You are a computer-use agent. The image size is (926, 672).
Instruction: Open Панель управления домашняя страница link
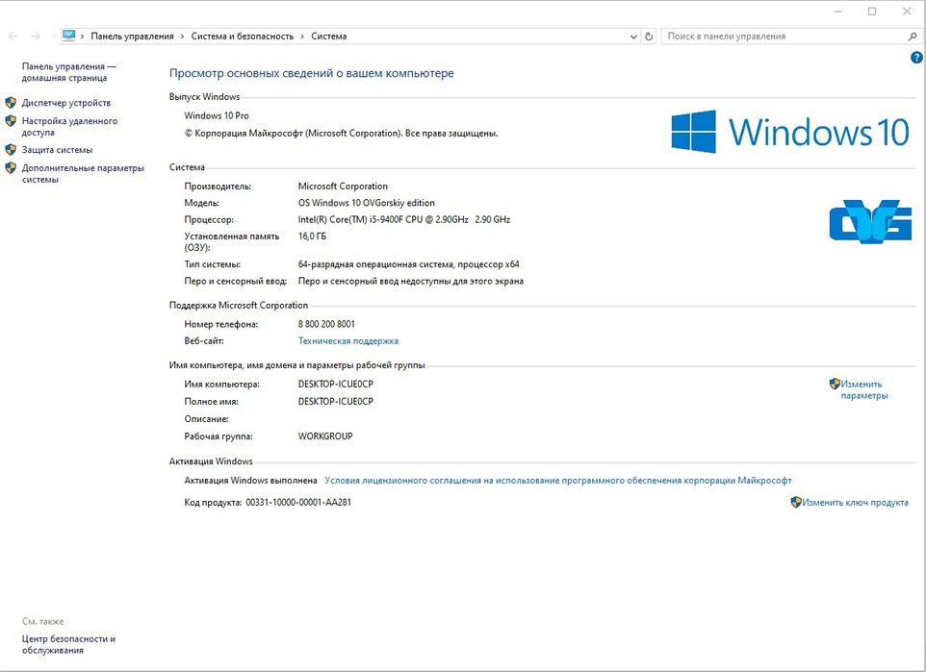69,72
